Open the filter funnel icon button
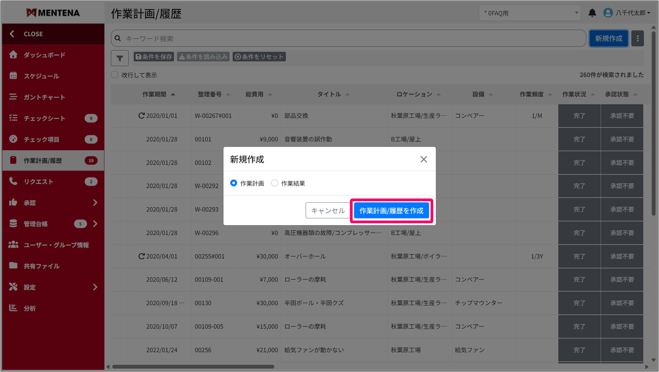Image resolution: width=659 pixels, height=372 pixels. point(120,58)
